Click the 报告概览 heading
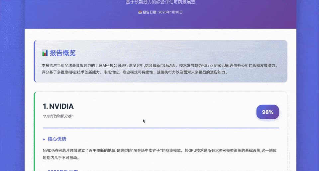The image size is (319, 171). coord(63,53)
